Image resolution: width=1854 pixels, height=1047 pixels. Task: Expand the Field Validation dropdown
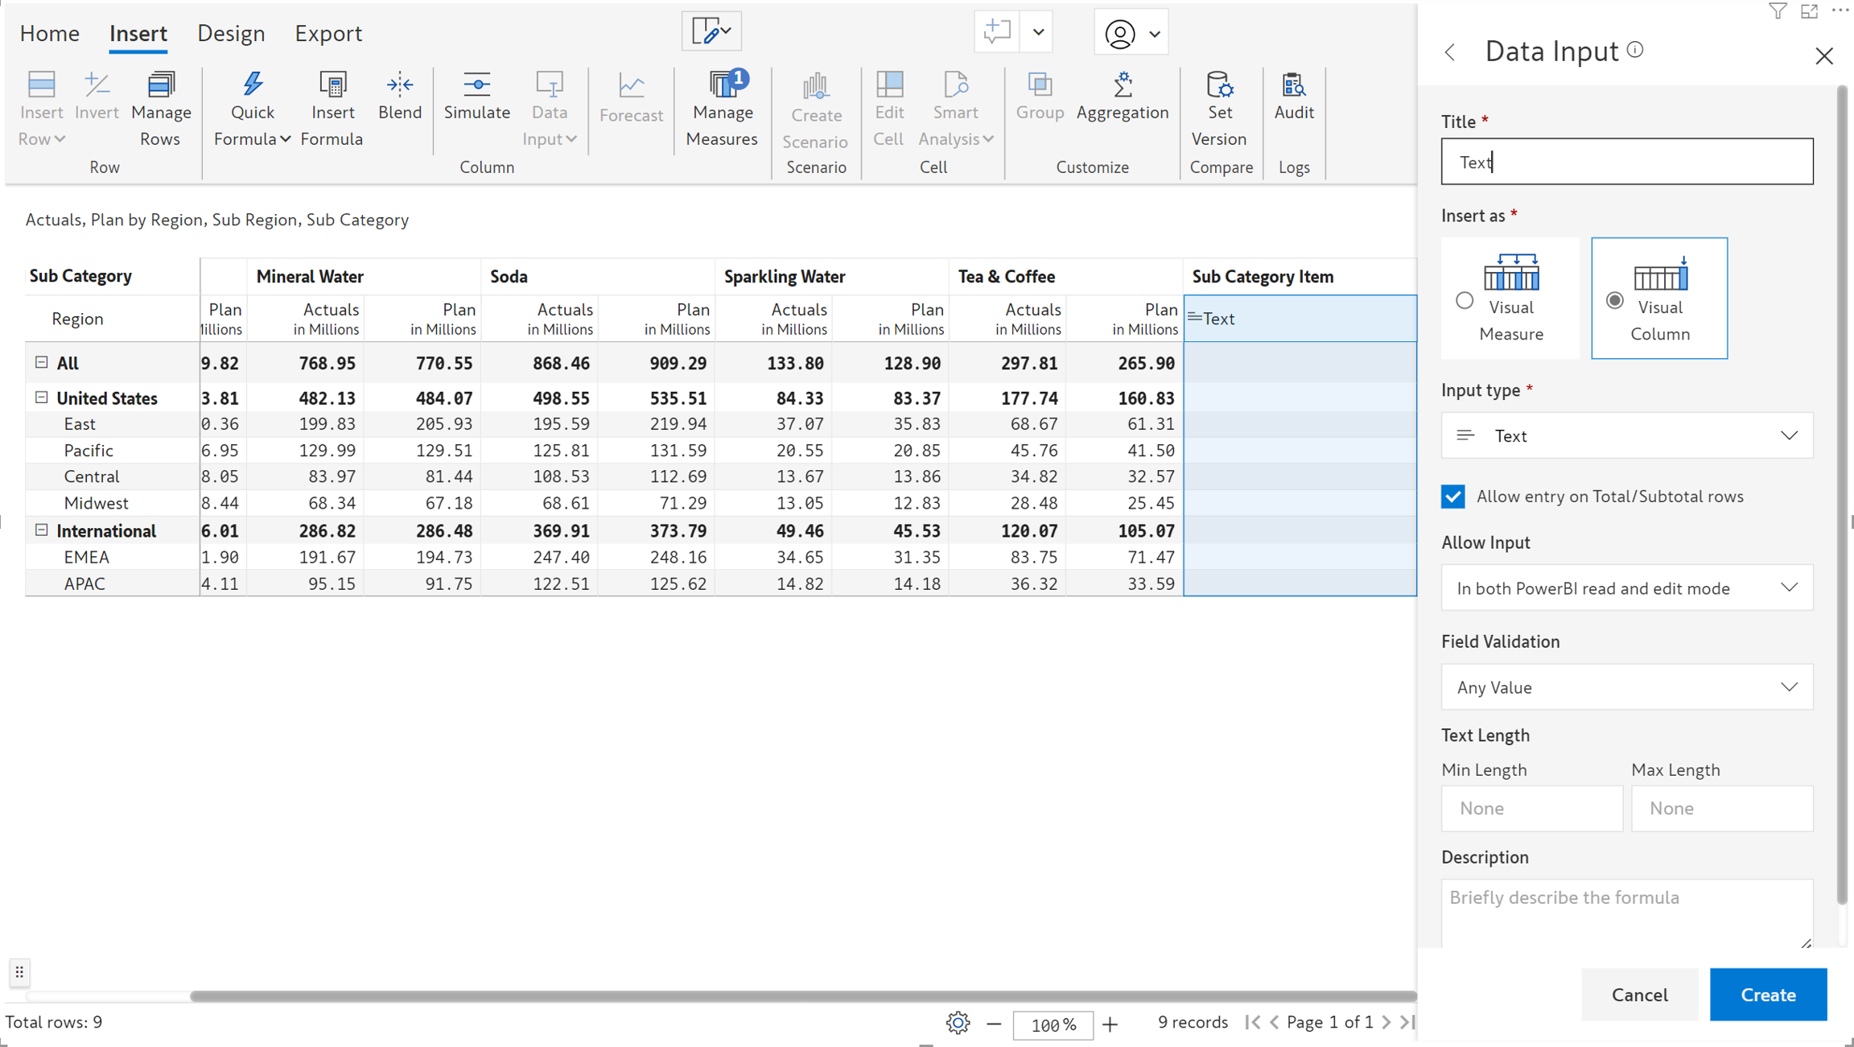[1626, 687]
